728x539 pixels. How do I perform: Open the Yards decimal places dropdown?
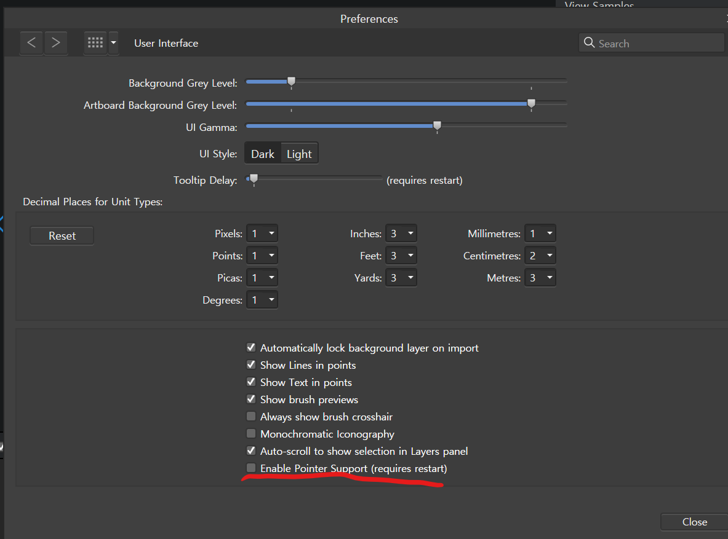click(x=401, y=278)
